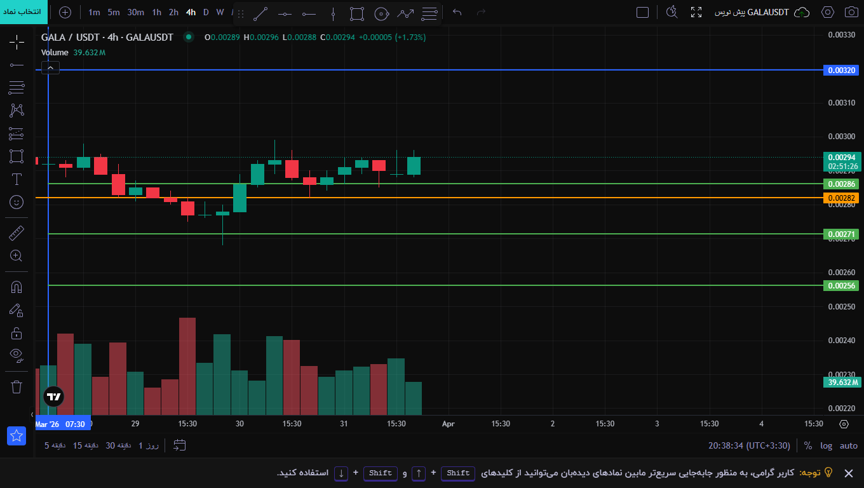Toggle stay in drawing mode
Viewport: 864px width, 488px height.
click(x=17, y=310)
